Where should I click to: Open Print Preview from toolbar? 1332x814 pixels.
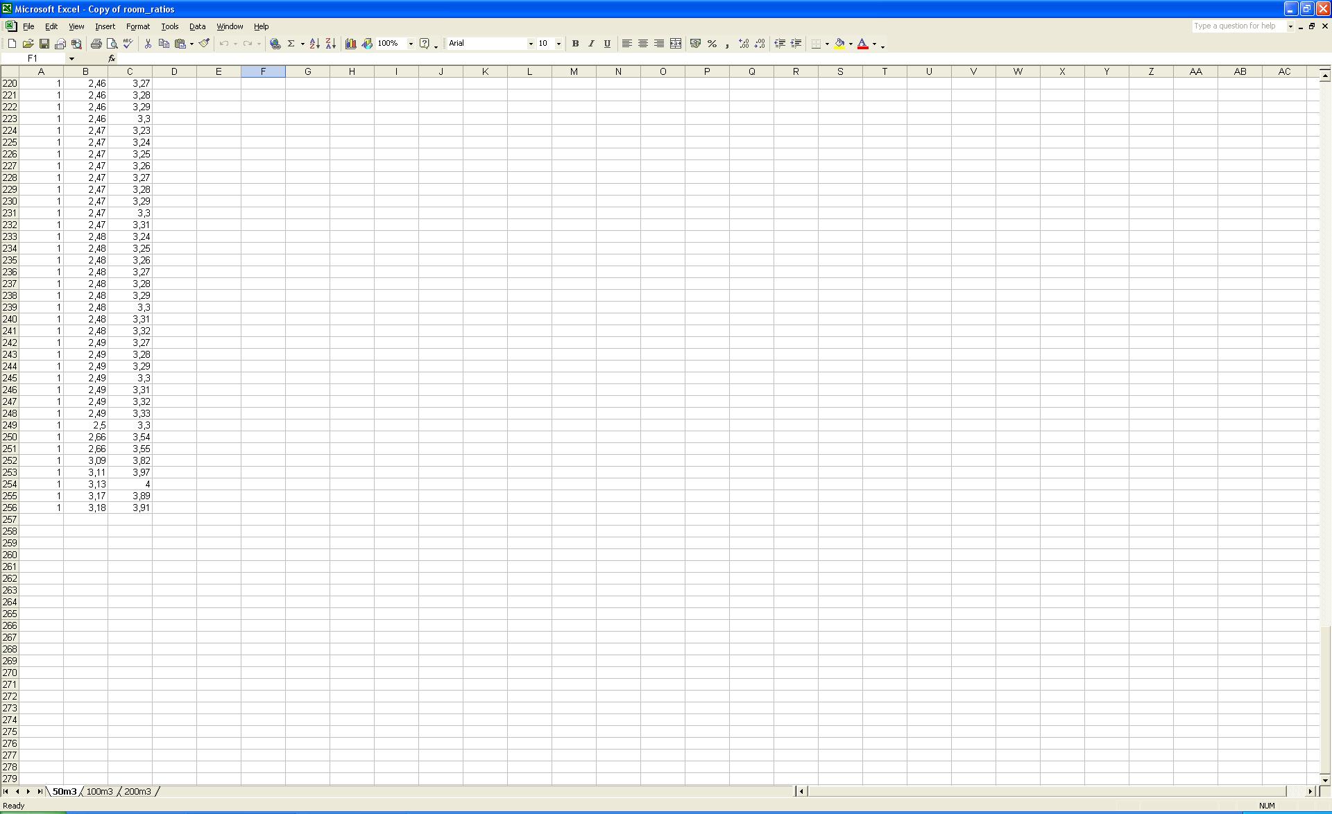pos(112,44)
